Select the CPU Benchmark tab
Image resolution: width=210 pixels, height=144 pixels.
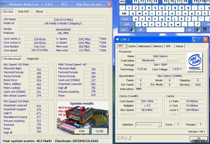pyautogui.click(x=12, y=59)
